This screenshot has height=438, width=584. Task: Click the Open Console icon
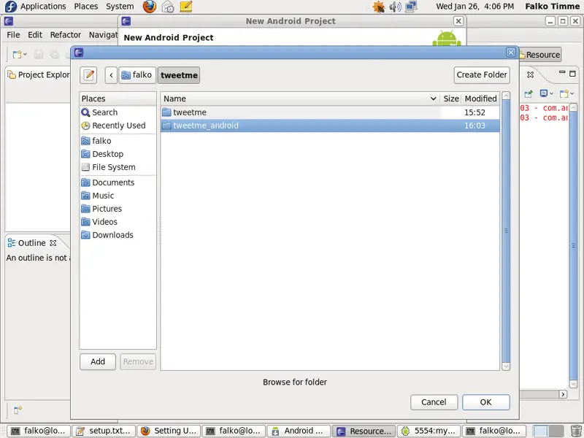564,93
